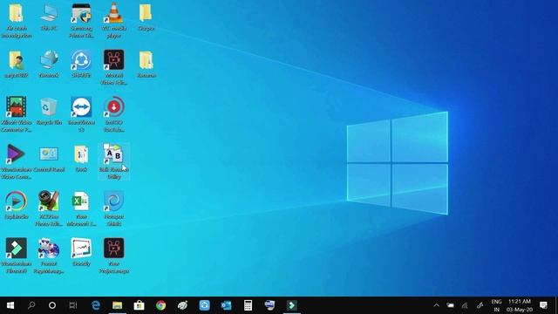
Task: Launch Movavi Video Editor shortcut
Action: [x=114, y=68]
